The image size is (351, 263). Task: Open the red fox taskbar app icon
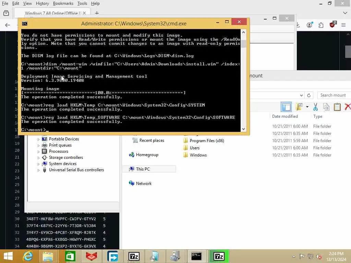point(91,256)
